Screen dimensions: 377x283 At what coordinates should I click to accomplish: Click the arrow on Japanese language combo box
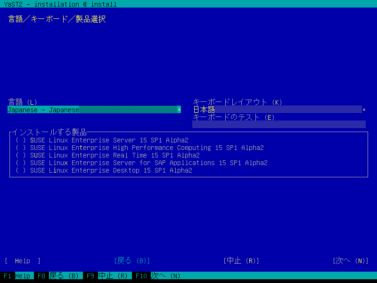click(x=179, y=110)
